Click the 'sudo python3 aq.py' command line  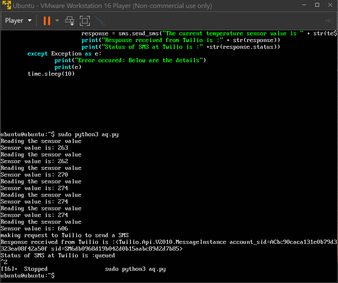pyautogui.click(x=59, y=135)
